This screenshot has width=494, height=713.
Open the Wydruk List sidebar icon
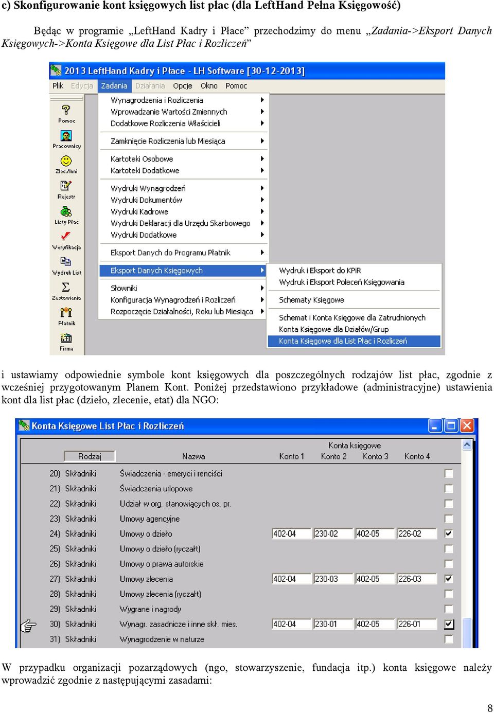(x=66, y=261)
